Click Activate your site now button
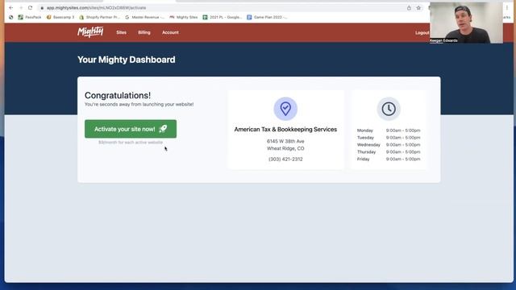 point(131,129)
